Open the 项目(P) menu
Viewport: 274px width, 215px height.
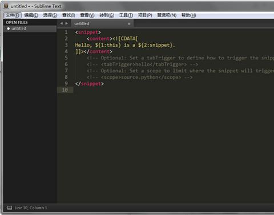pyautogui.click(x=145, y=15)
